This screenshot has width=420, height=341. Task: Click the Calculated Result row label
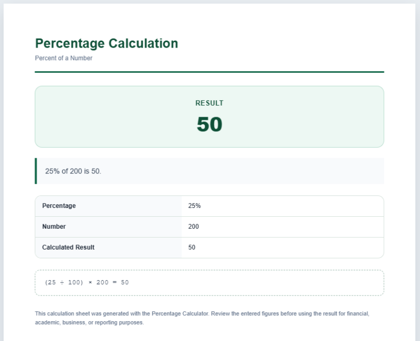click(x=68, y=247)
